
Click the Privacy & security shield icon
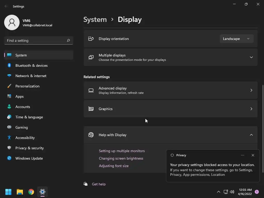tap(9, 148)
